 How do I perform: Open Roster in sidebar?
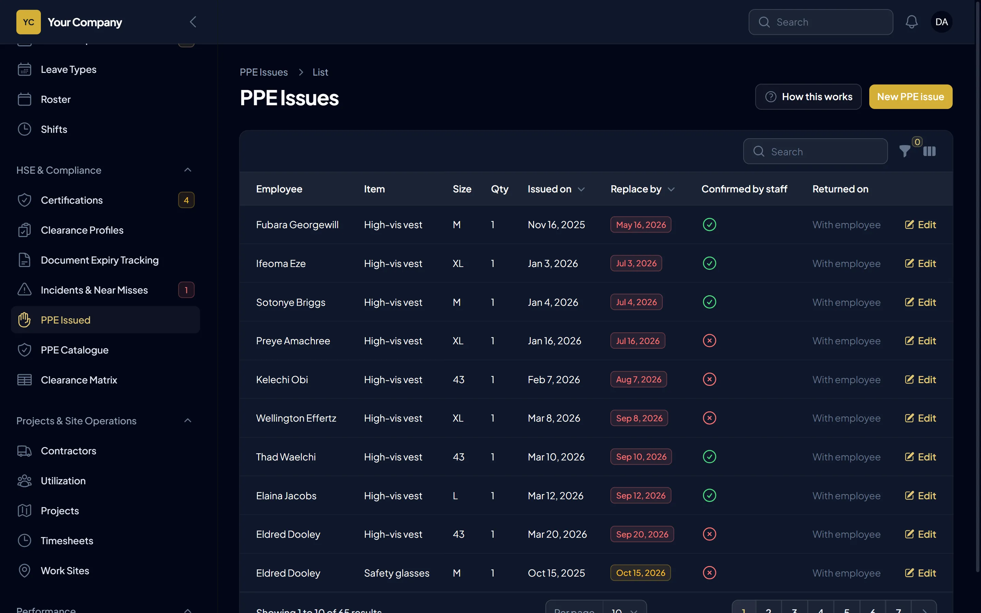105,99
